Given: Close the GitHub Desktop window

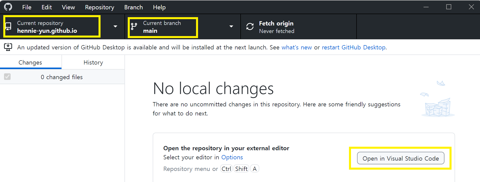Looking at the screenshot, I should pos(471,7).
